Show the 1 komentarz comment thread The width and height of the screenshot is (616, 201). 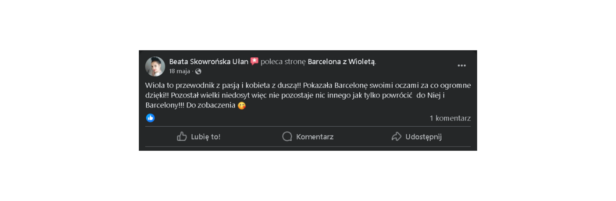click(450, 118)
